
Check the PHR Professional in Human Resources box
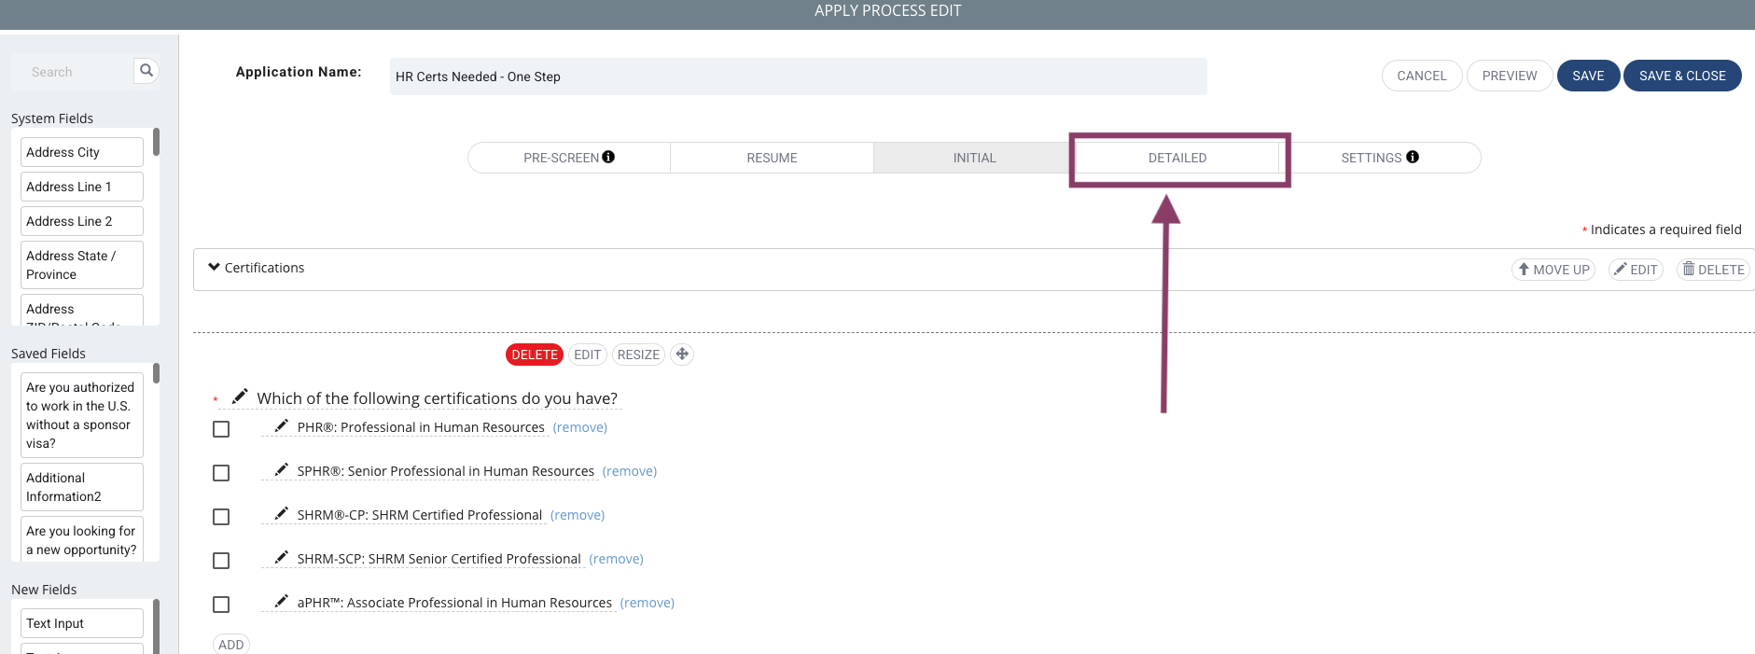[221, 429]
